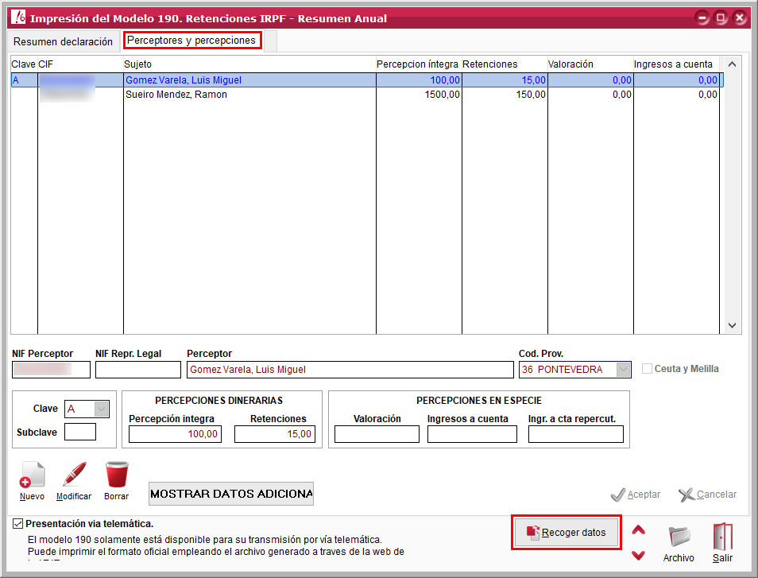Click the application logo in title bar
758x578 pixels.
18,17
